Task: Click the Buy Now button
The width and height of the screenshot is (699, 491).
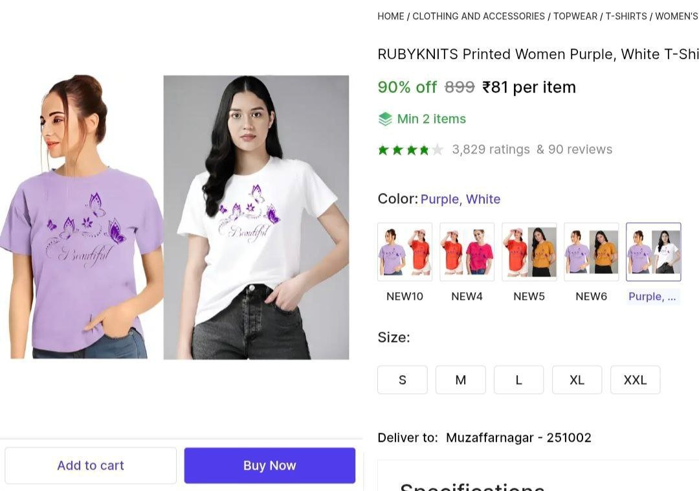Action: [x=270, y=466]
